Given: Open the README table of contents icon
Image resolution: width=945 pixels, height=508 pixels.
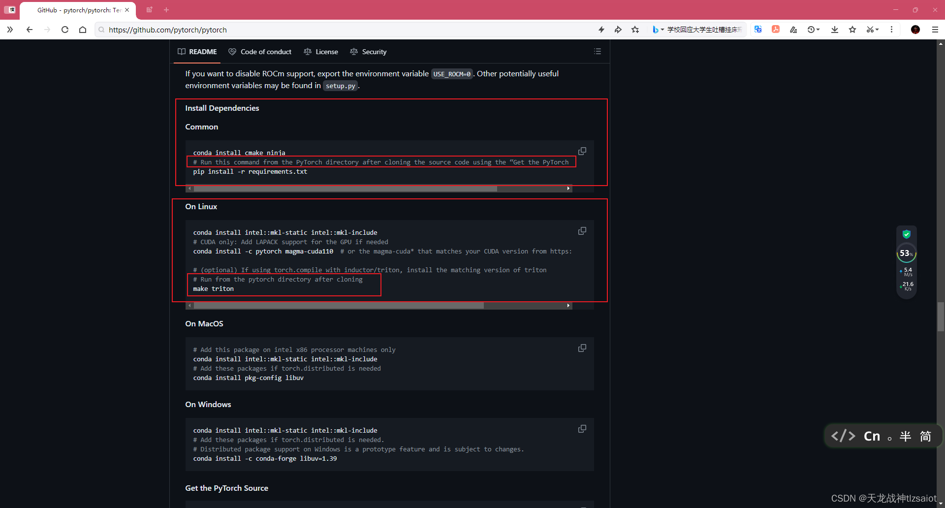Looking at the screenshot, I should point(597,51).
